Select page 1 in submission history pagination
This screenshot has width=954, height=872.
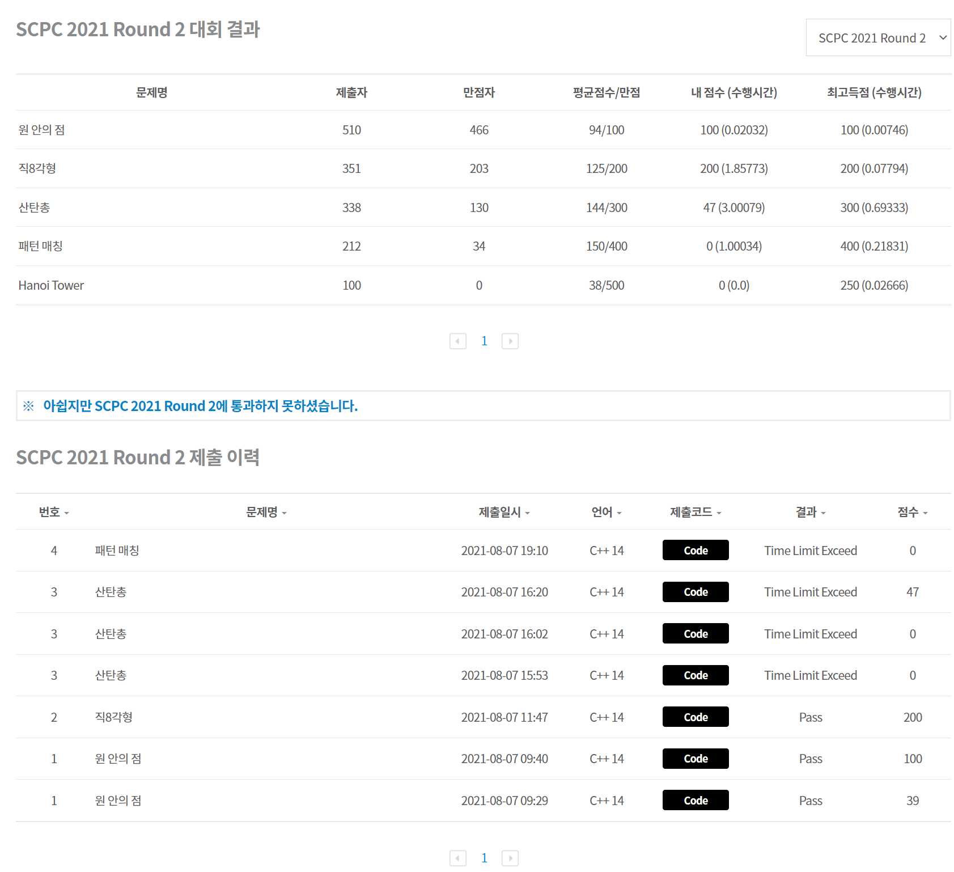point(484,858)
